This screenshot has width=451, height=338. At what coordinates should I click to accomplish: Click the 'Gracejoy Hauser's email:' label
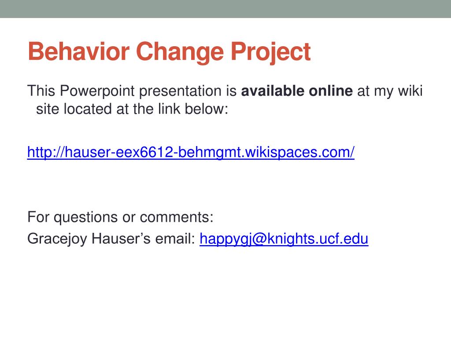click(x=111, y=239)
